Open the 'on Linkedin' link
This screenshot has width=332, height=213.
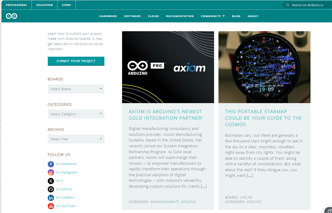65,197
